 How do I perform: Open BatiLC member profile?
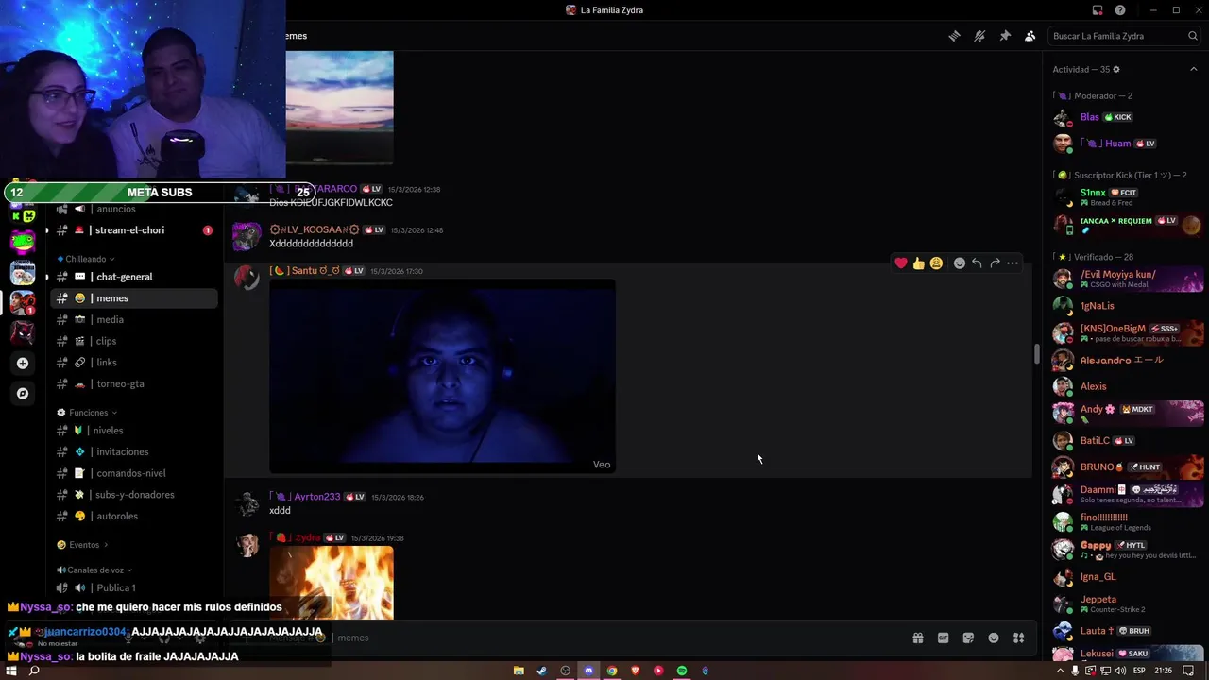[1129, 440]
